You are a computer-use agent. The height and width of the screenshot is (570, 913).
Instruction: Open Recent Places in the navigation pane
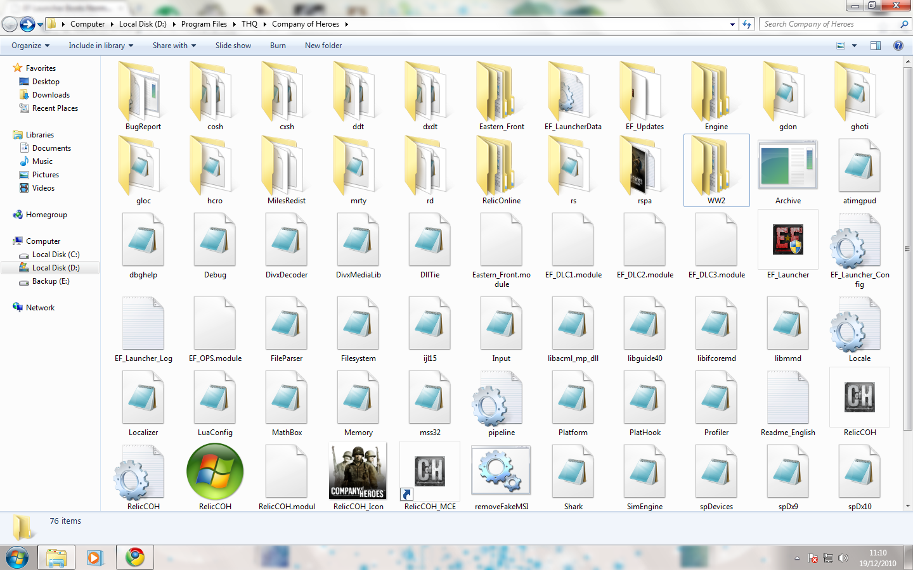click(55, 108)
